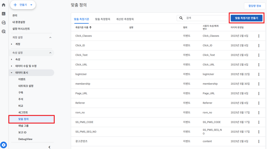Image resolution: width=267 pixels, height=149 pixels.
Task: Open the Explore icon in left rail
Action: pos(4,22)
